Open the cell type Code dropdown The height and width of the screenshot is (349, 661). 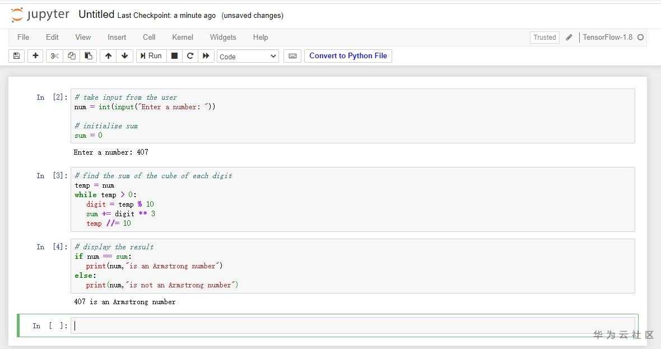248,57
